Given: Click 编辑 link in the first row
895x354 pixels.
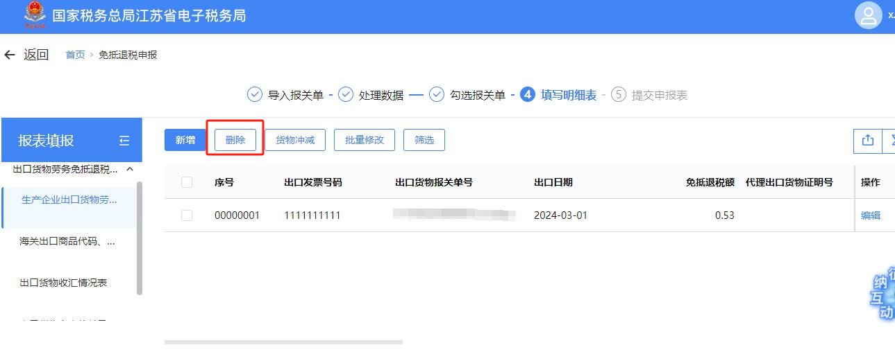Looking at the screenshot, I should (x=870, y=215).
